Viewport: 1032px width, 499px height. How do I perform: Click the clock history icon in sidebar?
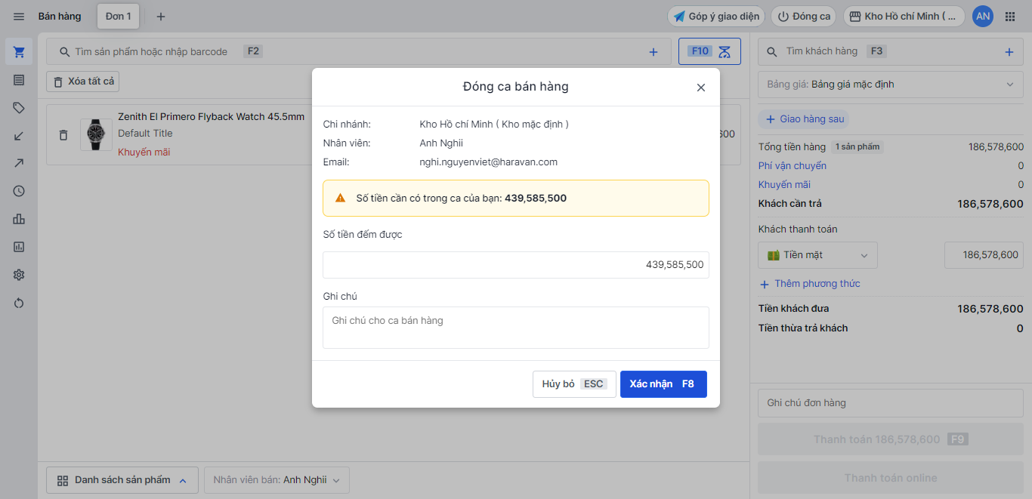coord(19,191)
